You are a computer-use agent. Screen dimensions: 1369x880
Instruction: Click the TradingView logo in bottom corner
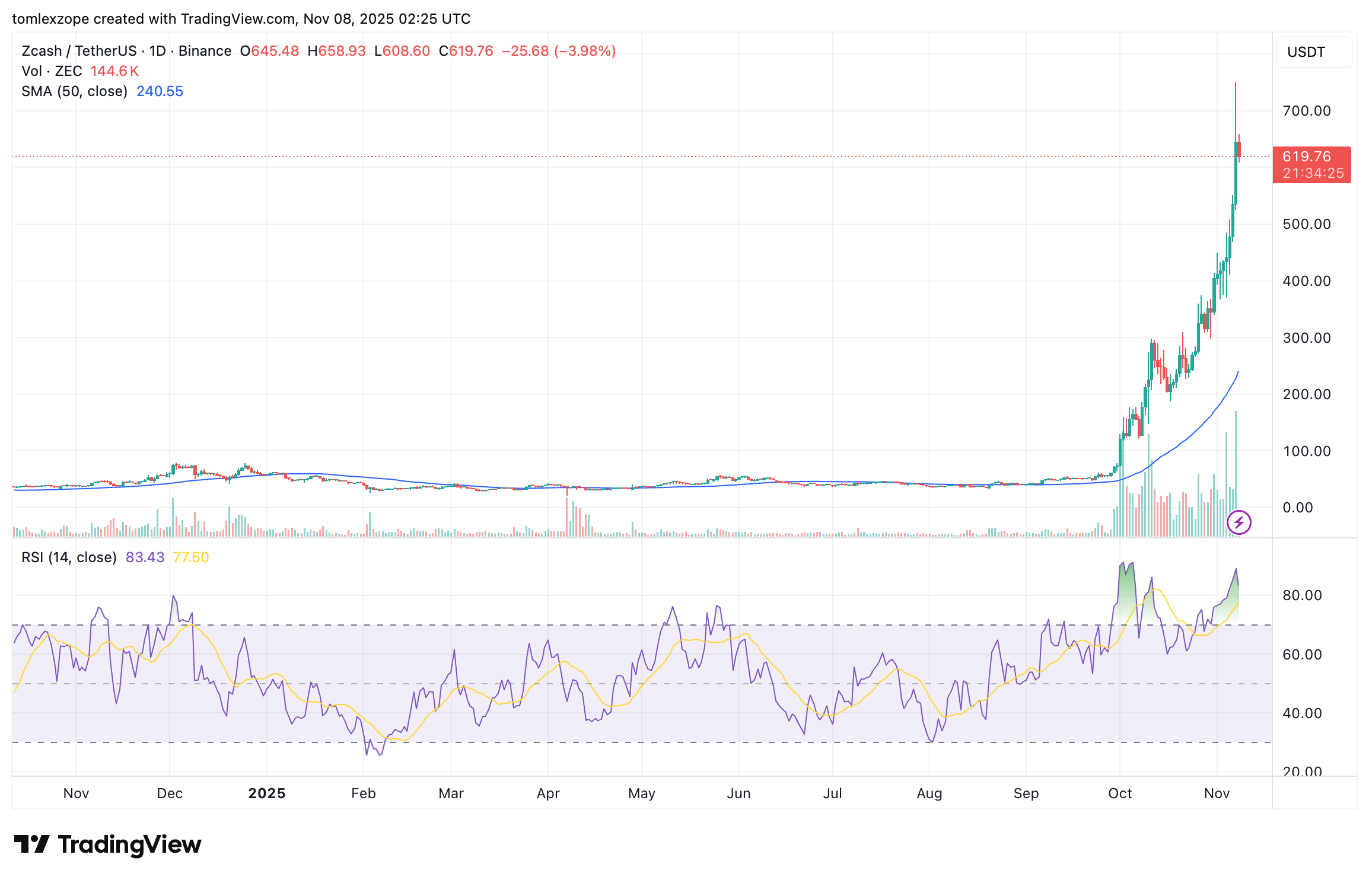click(109, 844)
